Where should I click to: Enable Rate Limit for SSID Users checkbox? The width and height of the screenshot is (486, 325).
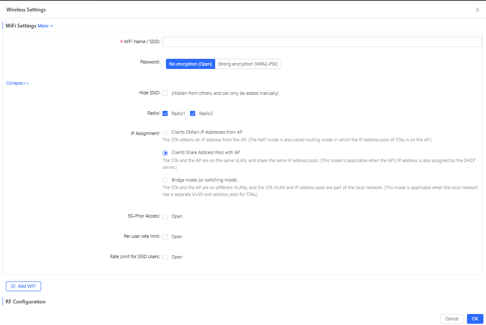point(166,257)
